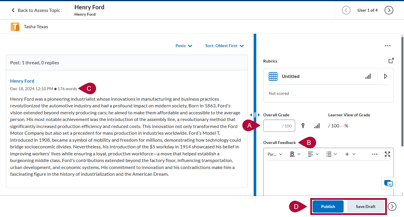
Task: Click the feedback chat bubble icon
Action: click(388, 183)
